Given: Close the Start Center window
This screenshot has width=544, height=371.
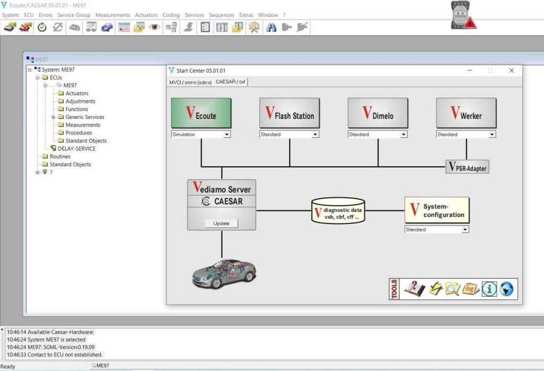Looking at the screenshot, I should pos(511,70).
